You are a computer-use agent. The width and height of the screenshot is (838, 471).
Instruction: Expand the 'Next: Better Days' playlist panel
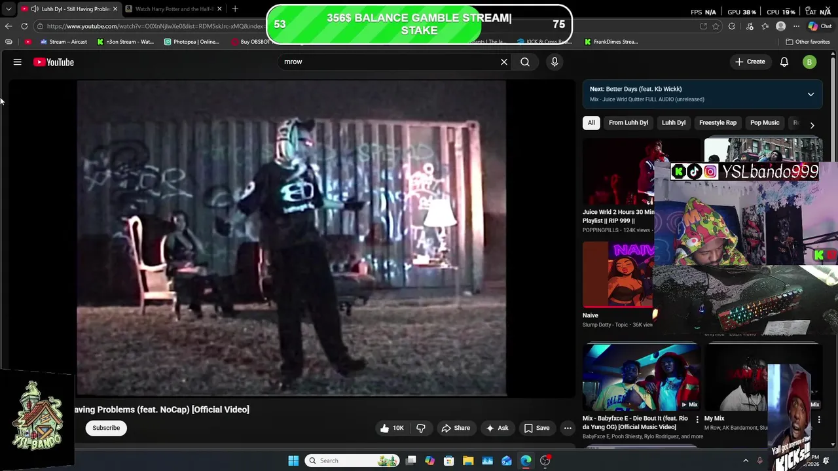811,94
